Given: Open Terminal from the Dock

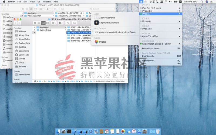Looking at the screenshot, I should point(69,131).
